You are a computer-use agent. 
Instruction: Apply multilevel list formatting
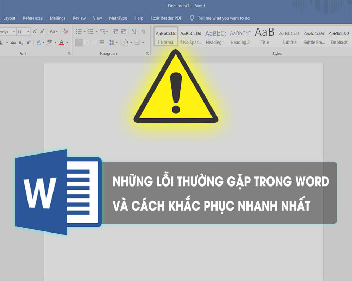pos(102,31)
